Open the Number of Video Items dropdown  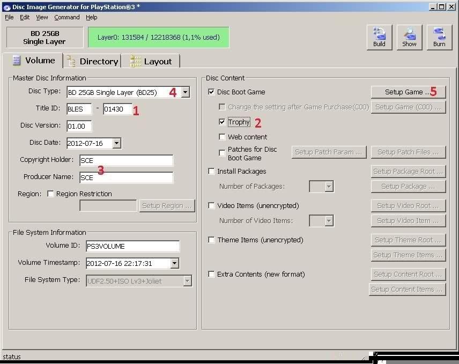click(329, 221)
